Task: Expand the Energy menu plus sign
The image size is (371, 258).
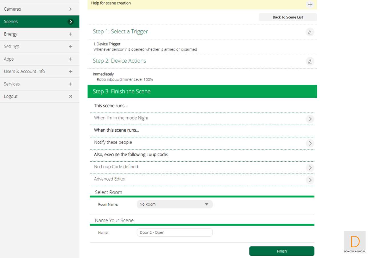Action: pos(70,34)
